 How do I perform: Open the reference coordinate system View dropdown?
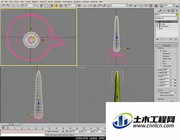[72, 5]
